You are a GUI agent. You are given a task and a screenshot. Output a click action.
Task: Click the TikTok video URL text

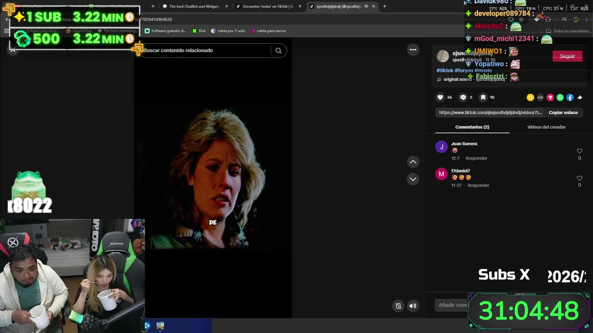coord(491,112)
